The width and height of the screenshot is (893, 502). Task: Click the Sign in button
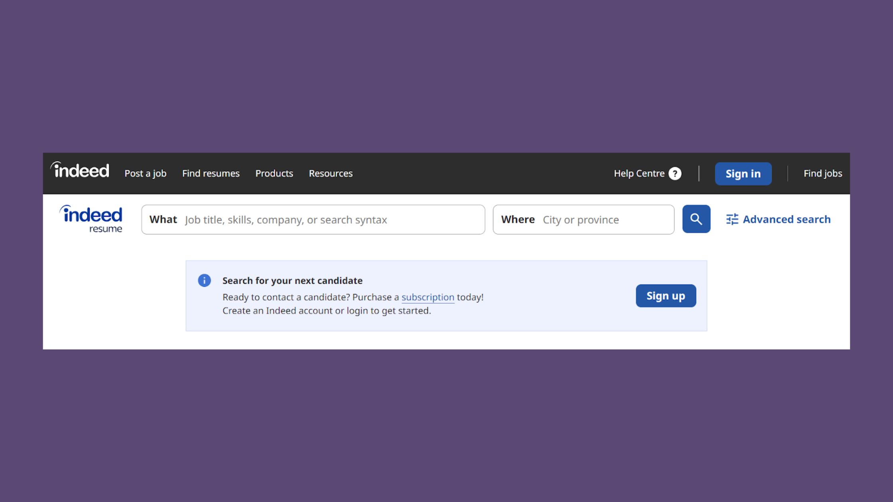click(x=743, y=174)
